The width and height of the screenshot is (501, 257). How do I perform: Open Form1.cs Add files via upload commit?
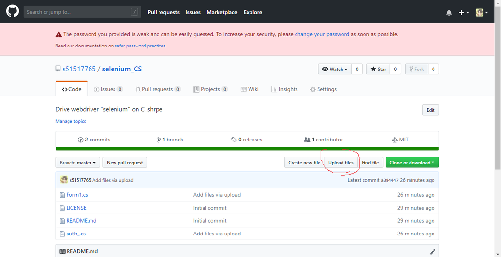click(217, 195)
